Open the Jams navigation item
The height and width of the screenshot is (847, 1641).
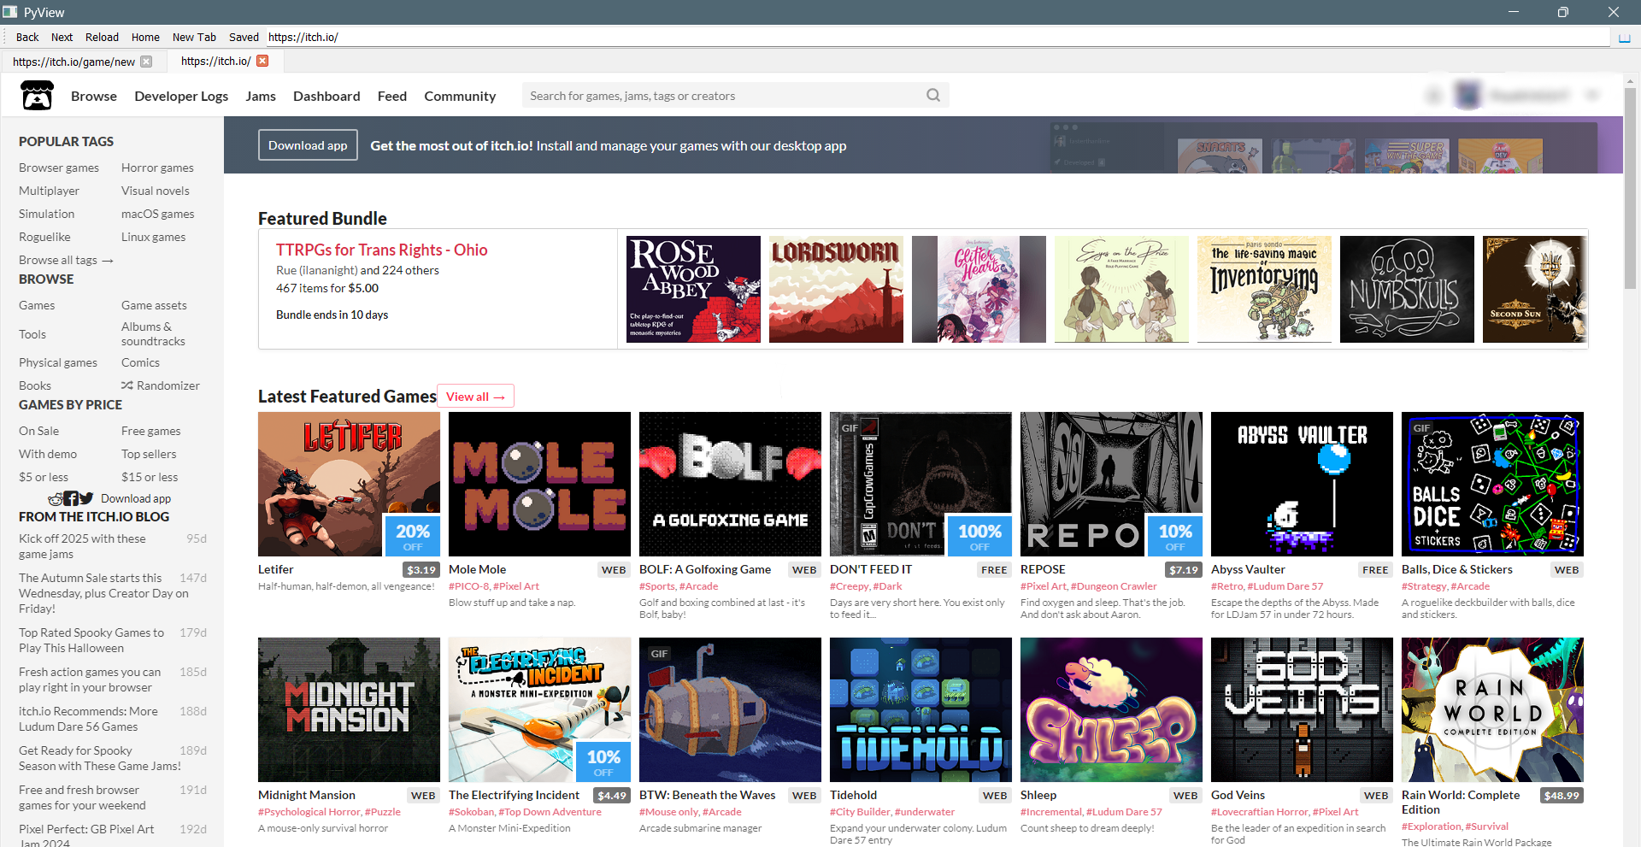(x=261, y=96)
